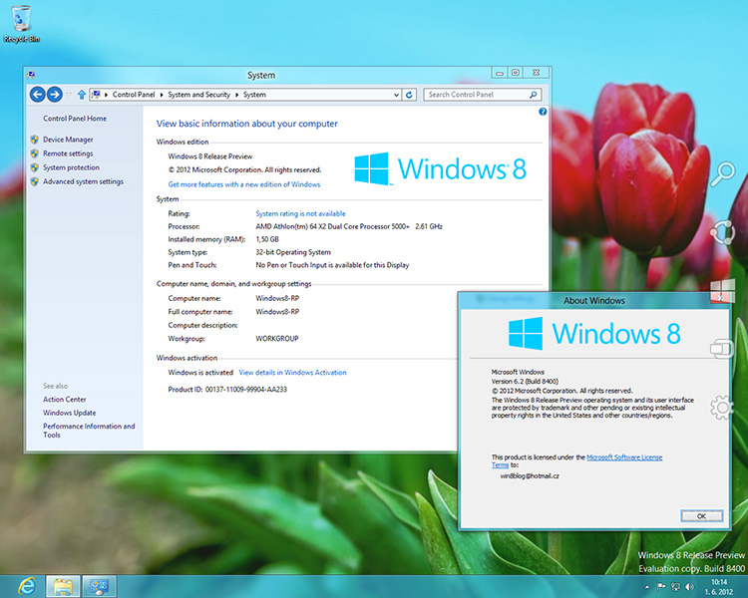Click the 1,50 GB installed memory value
This screenshot has height=598, width=748.
pos(267,239)
